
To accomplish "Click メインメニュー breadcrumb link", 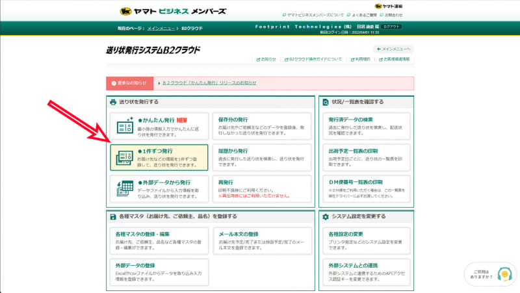I will (x=161, y=29).
